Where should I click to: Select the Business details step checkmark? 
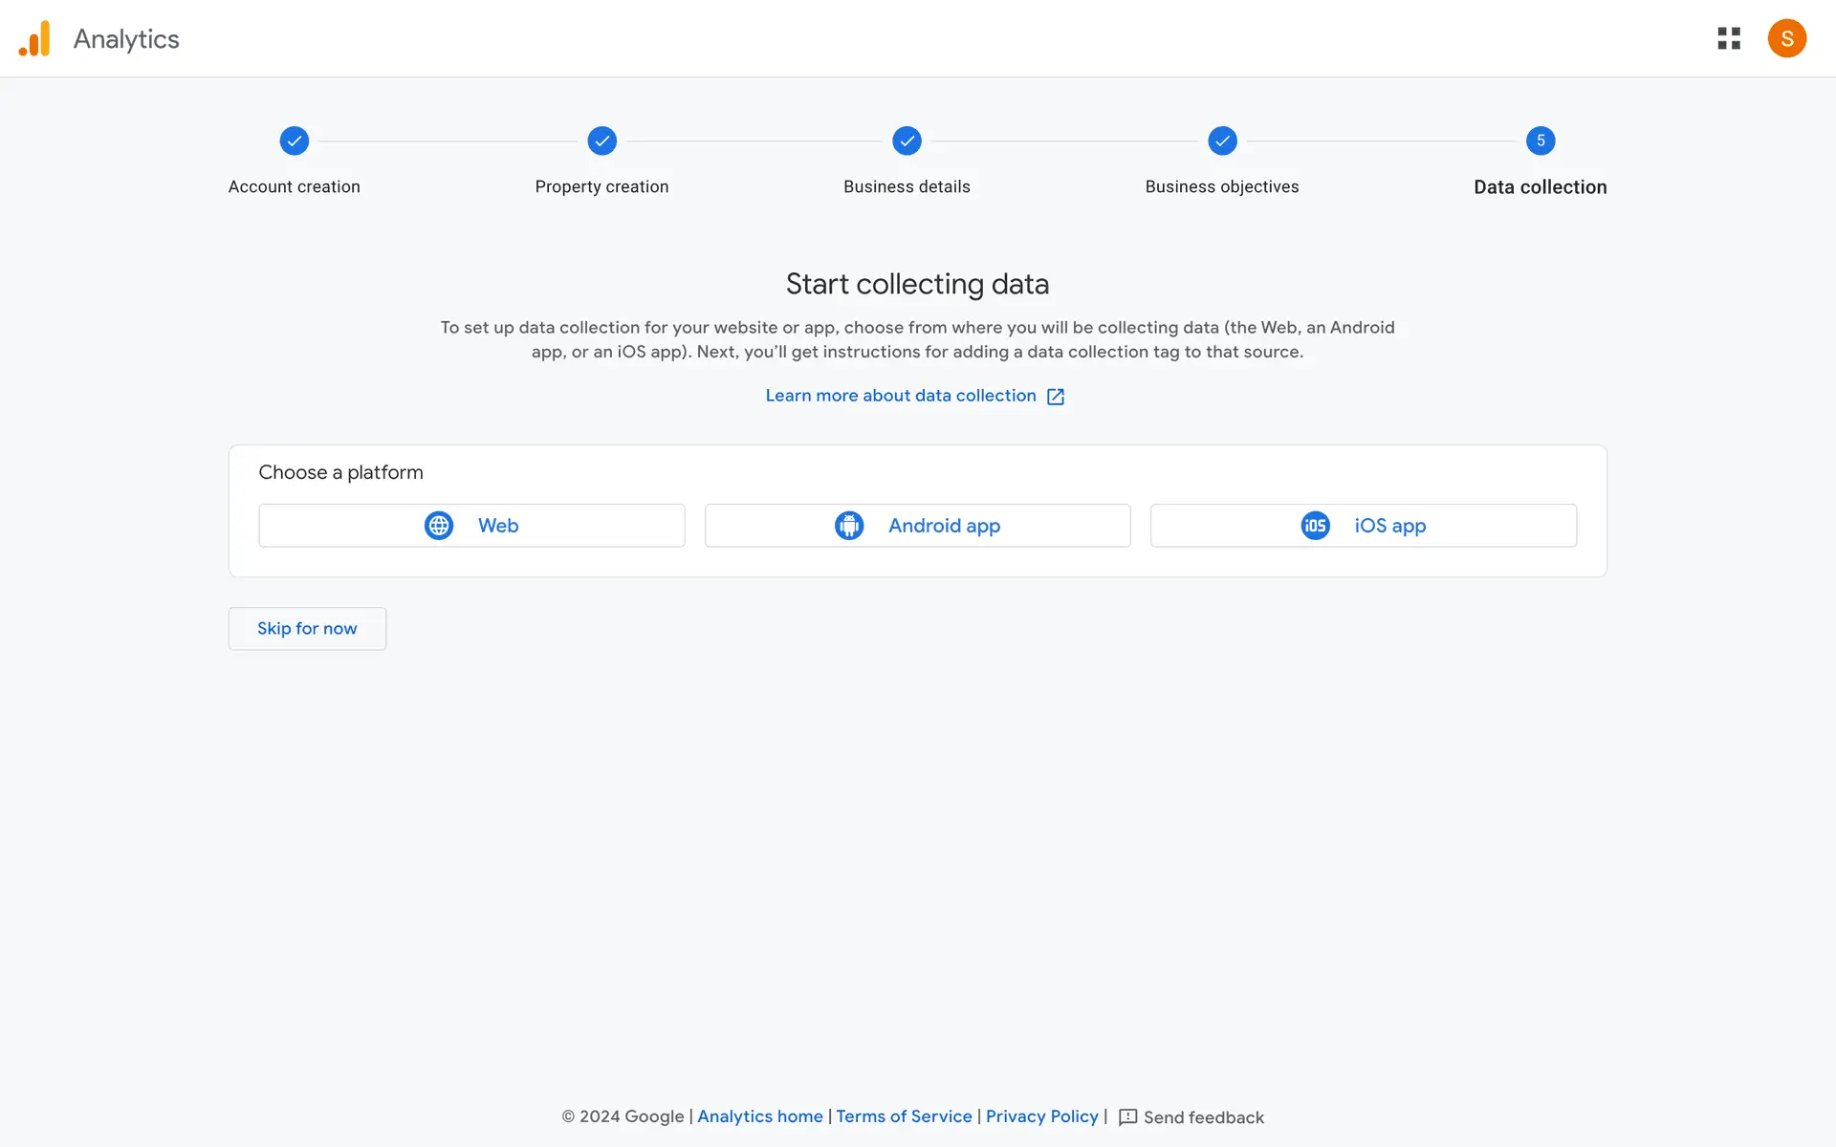907,141
